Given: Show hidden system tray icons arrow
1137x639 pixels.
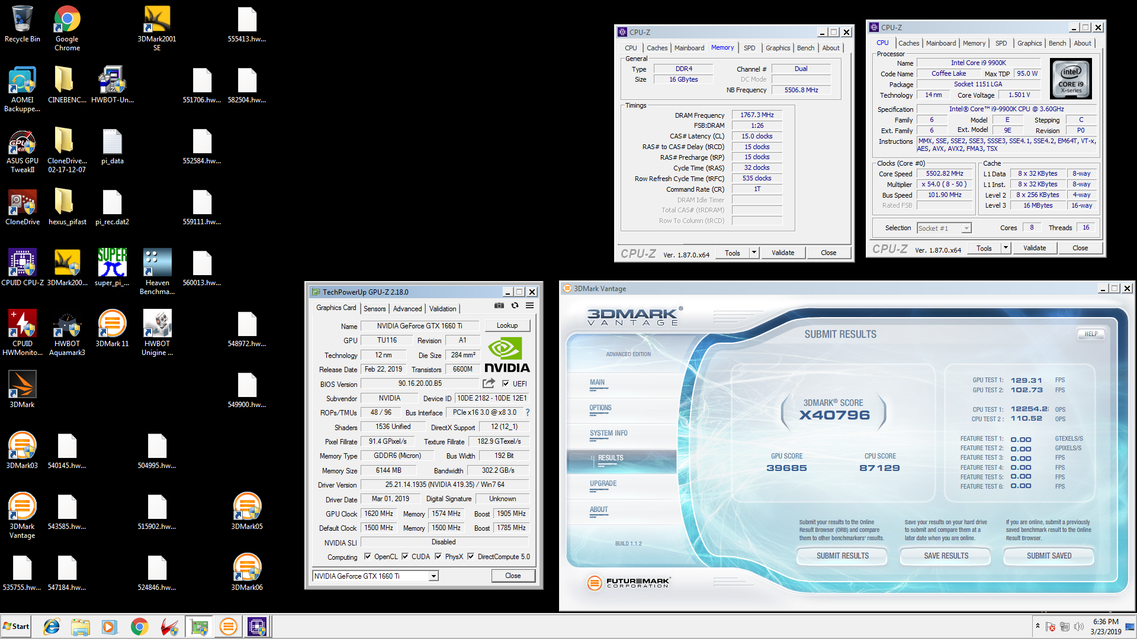Looking at the screenshot, I should click(1038, 625).
